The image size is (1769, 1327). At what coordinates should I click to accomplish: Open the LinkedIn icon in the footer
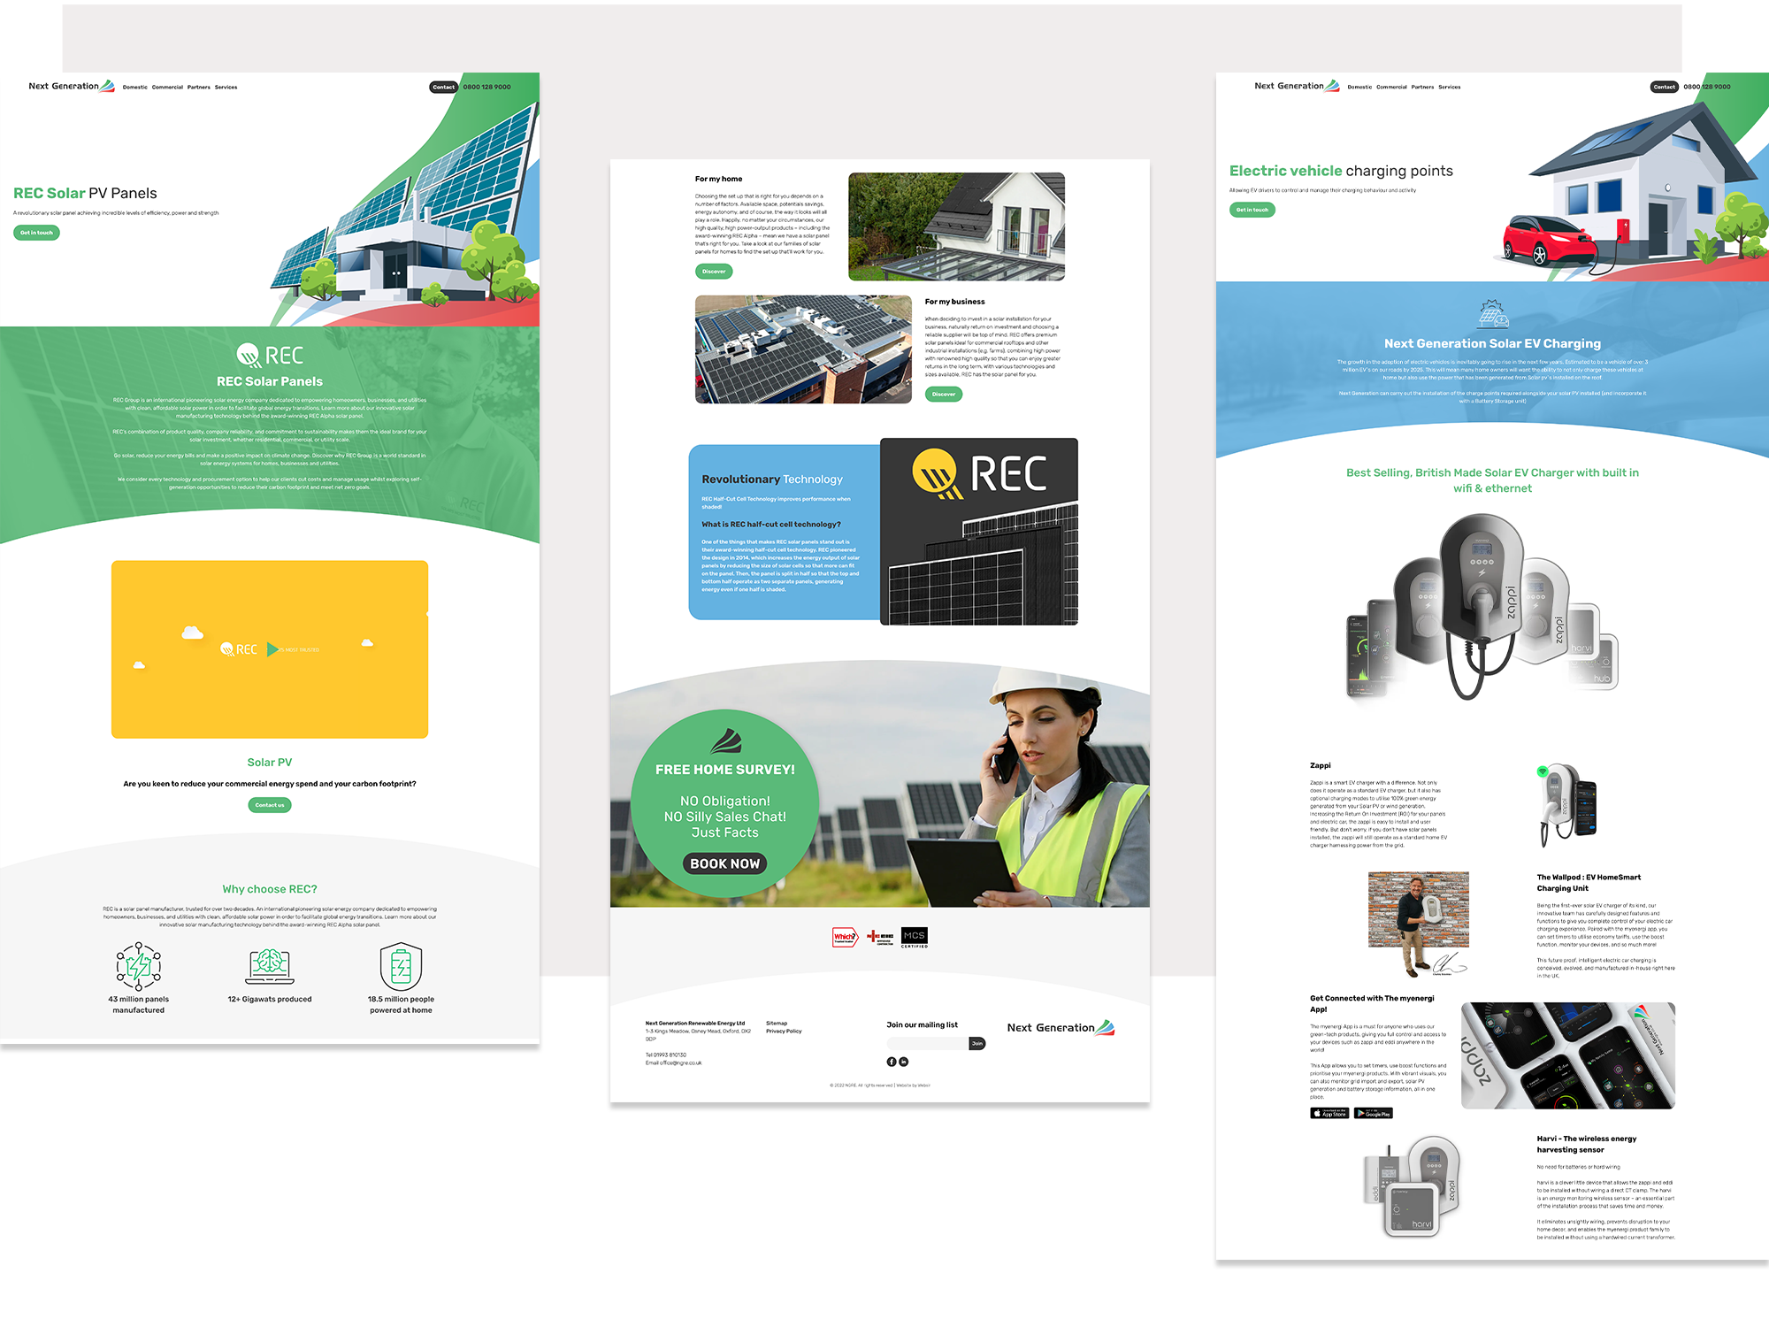click(904, 1062)
